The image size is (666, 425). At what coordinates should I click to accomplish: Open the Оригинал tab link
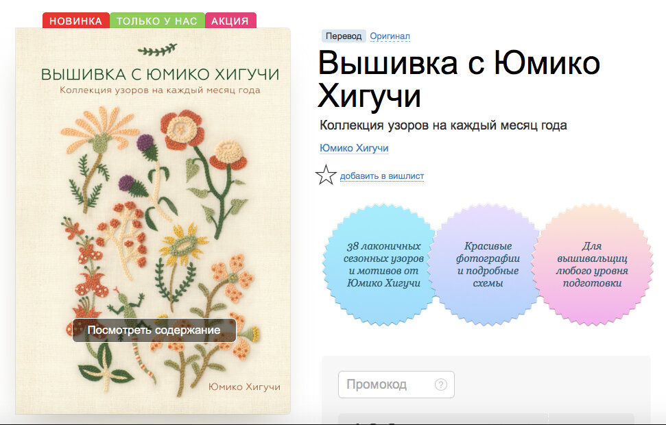click(390, 36)
